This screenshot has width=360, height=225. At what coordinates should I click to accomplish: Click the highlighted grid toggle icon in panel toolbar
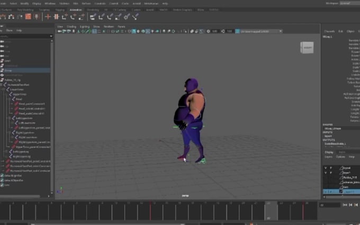click(x=94, y=31)
